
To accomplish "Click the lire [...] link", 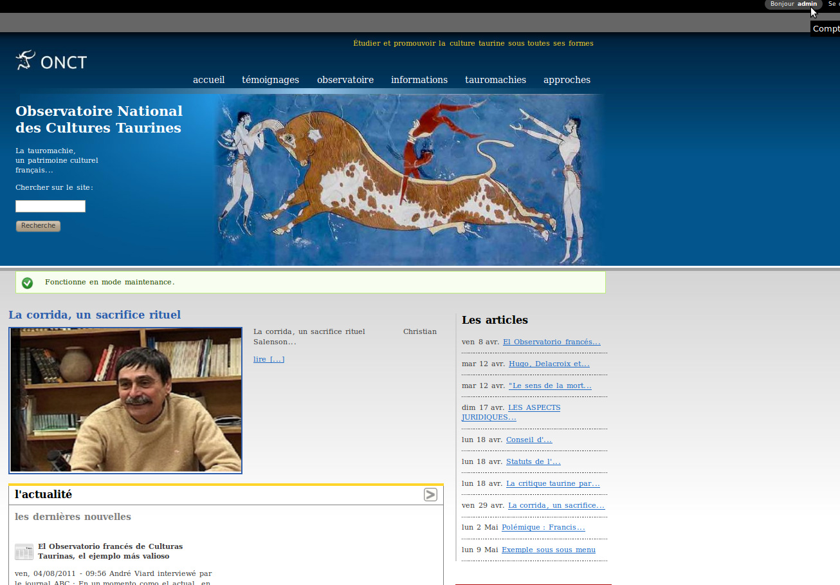I will tap(269, 359).
